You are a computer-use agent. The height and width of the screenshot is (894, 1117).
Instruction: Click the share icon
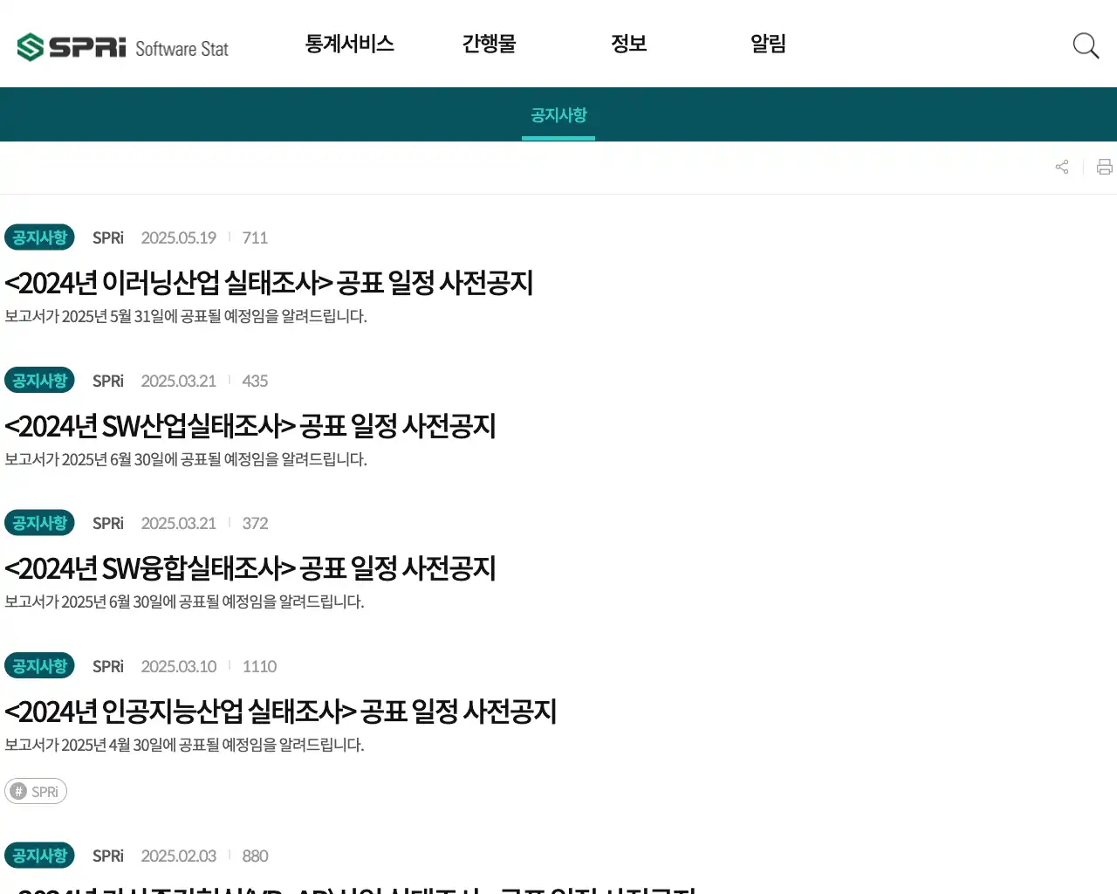(1062, 167)
